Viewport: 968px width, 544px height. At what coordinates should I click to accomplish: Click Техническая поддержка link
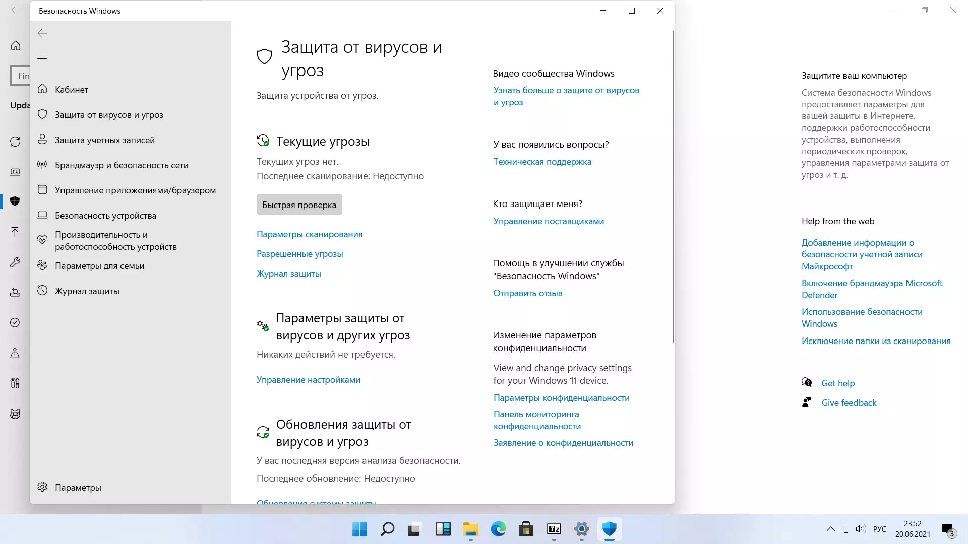pos(542,161)
